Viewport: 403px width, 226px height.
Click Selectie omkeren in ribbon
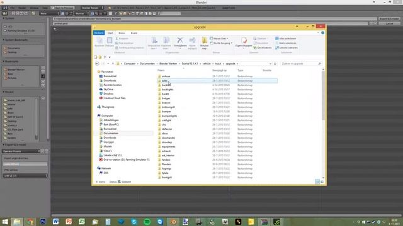pos(287,48)
